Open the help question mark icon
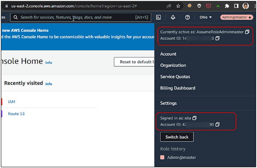This screenshot has width=257, height=168. pyautogui.click(x=187, y=17)
